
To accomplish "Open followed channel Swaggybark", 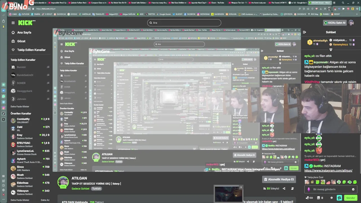I will (x=30, y=91).
